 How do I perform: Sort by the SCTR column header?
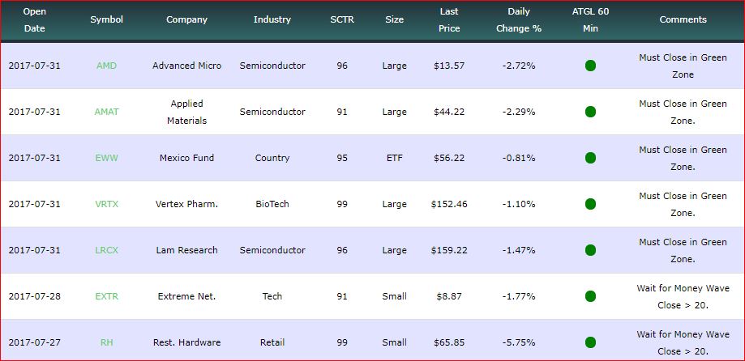click(x=342, y=19)
